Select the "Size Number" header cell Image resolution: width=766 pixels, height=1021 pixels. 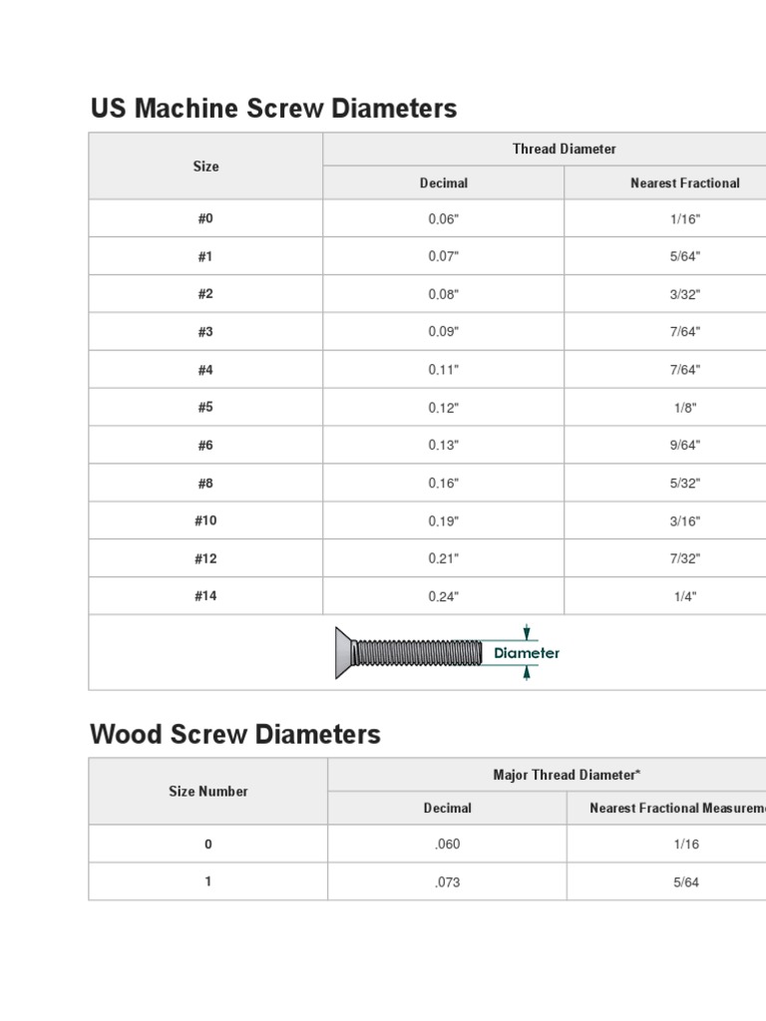(207, 792)
